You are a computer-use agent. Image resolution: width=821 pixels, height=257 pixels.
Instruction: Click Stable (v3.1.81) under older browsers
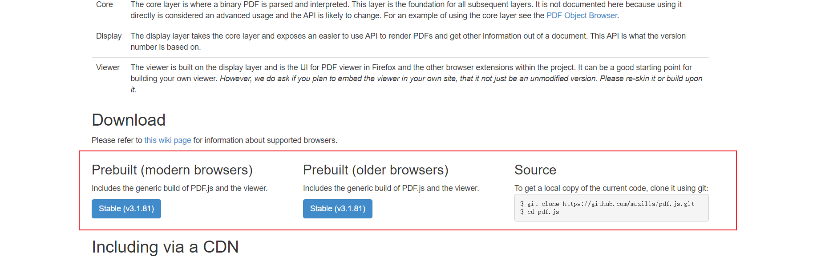[x=337, y=209]
